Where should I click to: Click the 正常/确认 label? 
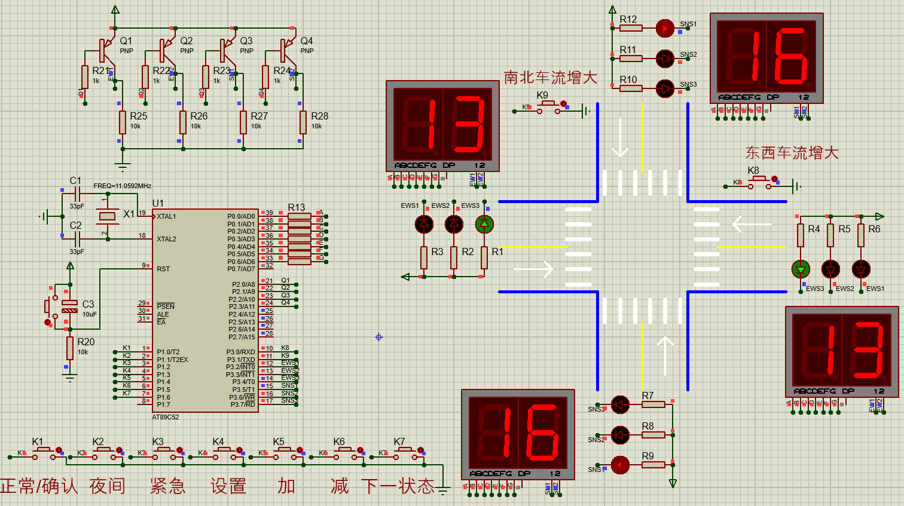click(39, 486)
